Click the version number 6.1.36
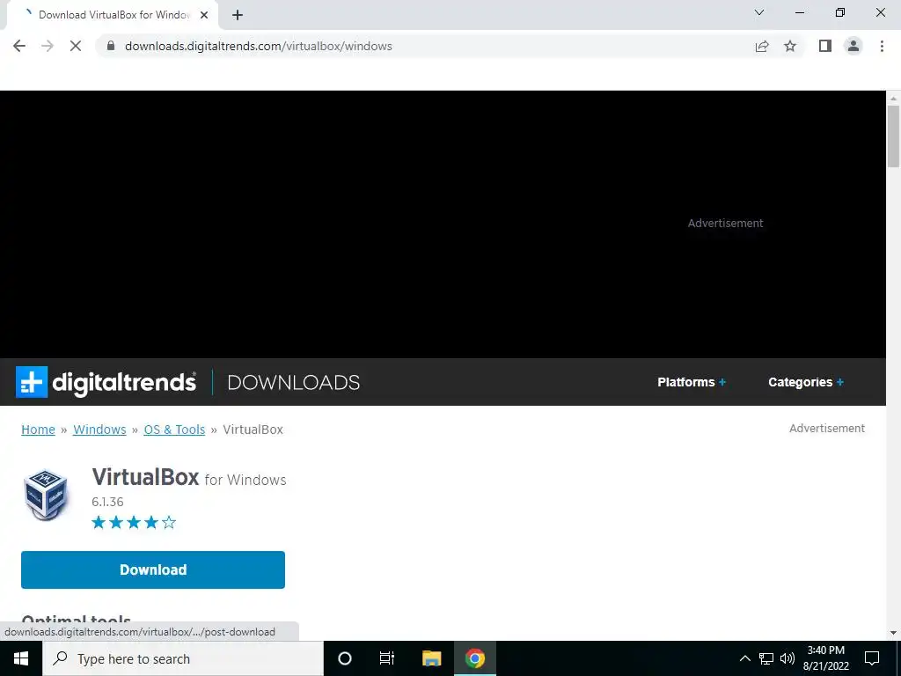Image resolution: width=901 pixels, height=676 pixels. pyautogui.click(x=107, y=502)
